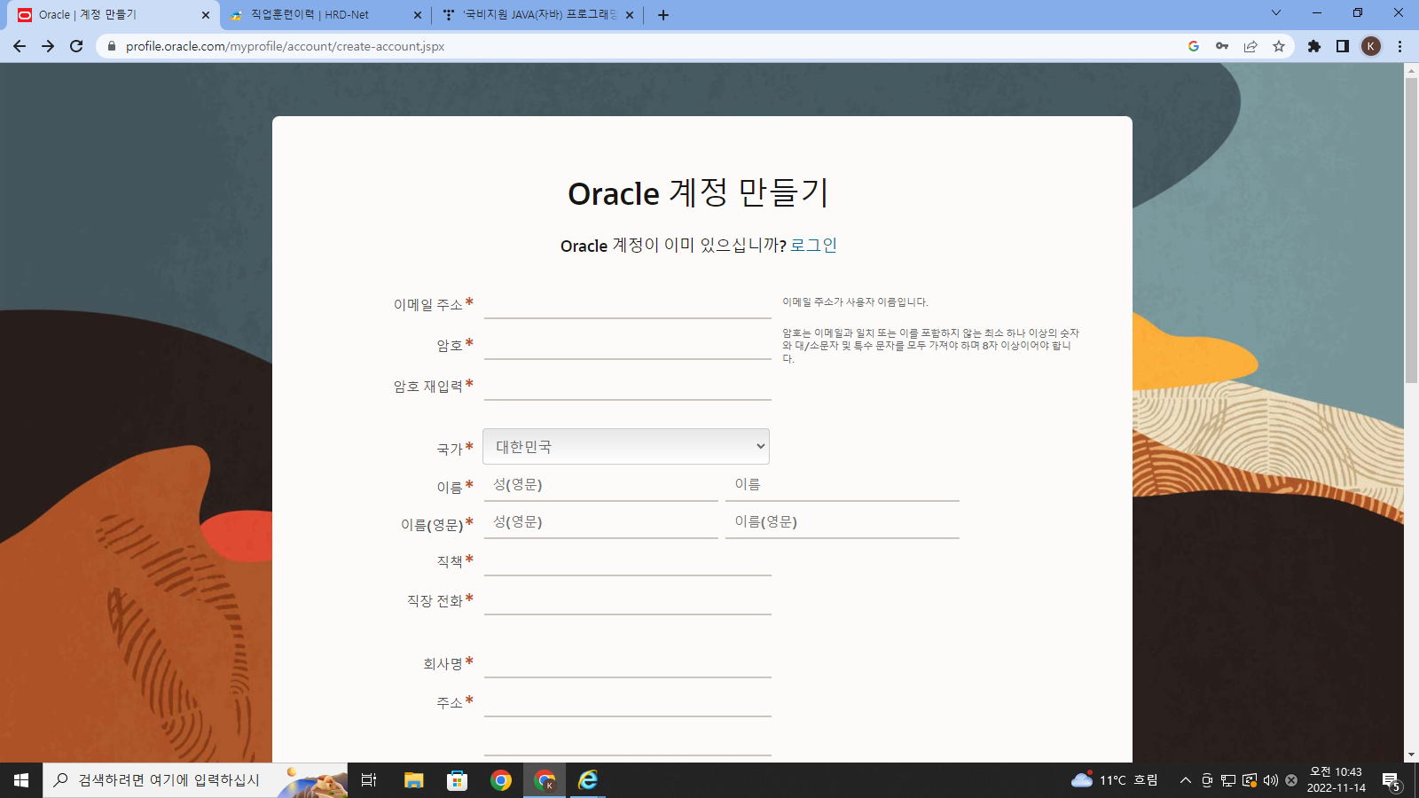Open the second Chrome profile K taskbar icon

coord(545,780)
